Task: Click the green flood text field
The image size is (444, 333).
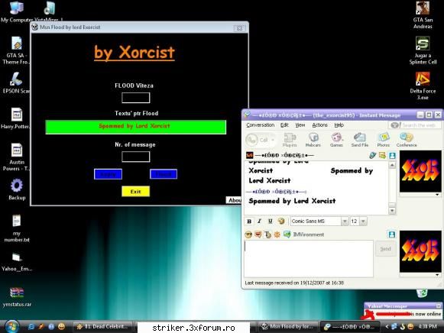Action: coord(135,127)
